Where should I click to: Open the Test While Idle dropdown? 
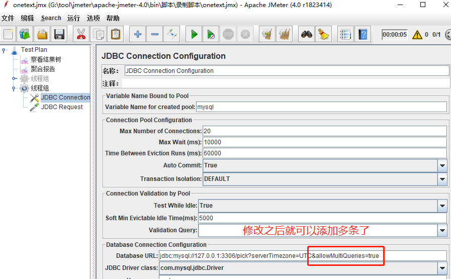[x=442, y=206]
